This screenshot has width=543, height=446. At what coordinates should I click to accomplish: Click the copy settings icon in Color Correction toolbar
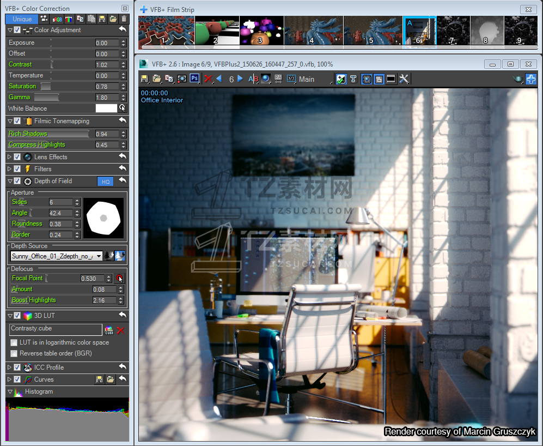pos(80,19)
